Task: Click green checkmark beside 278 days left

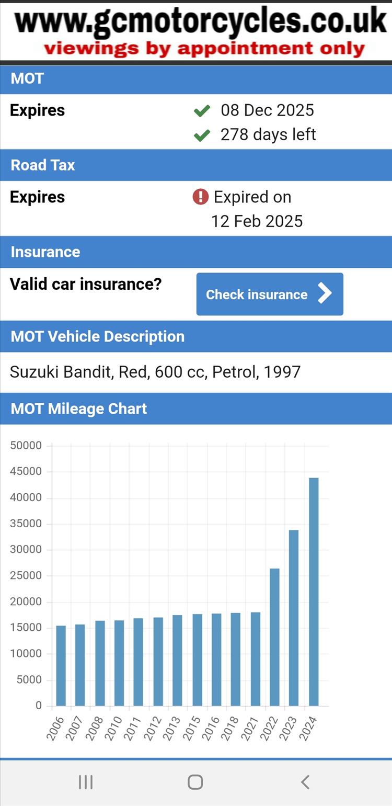Action: [202, 135]
